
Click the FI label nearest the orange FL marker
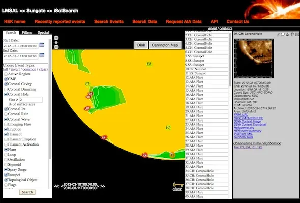[168, 127]
